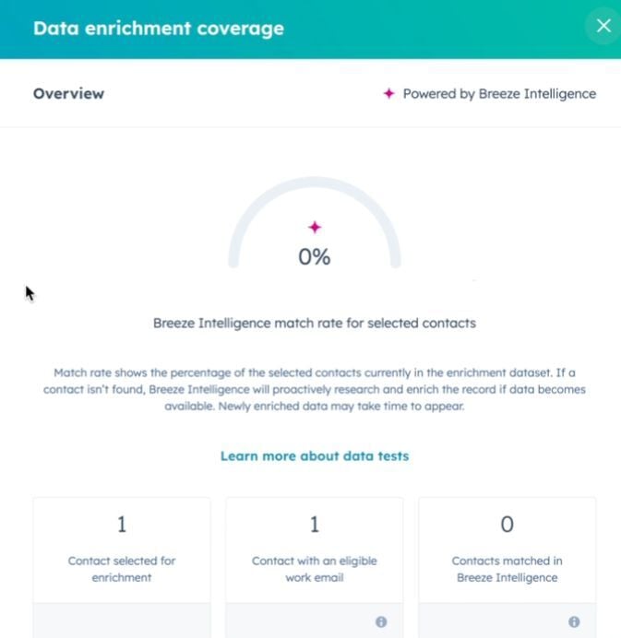
Task: Click info icon under eligible work email card
Action: coord(381,621)
